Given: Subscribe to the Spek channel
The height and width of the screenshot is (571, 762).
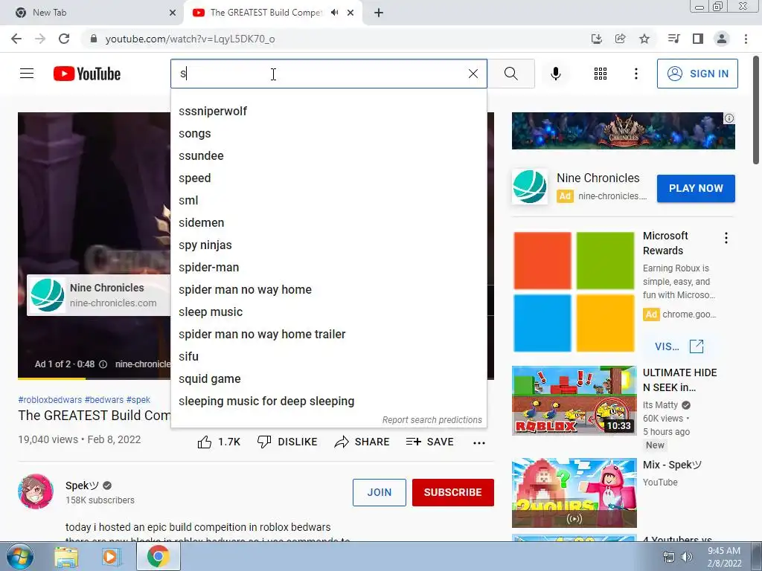Looking at the screenshot, I should coord(453,492).
